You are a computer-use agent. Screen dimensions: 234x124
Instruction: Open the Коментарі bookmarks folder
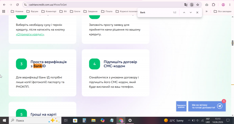(x=49, y=11)
